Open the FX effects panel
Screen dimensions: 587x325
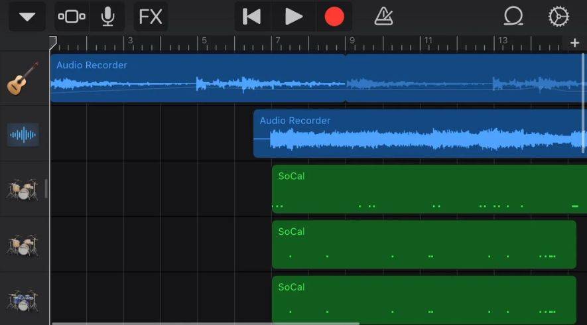coord(151,17)
